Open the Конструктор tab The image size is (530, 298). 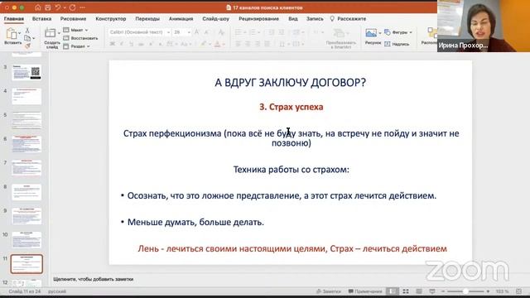click(x=111, y=19)
